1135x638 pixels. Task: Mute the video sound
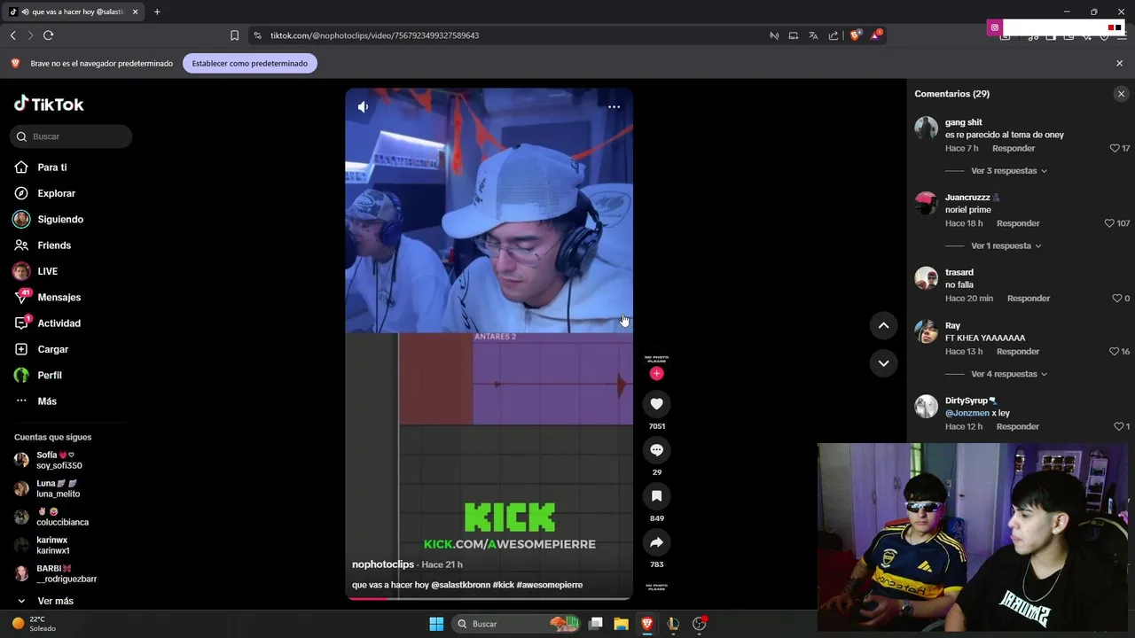(x=363, y=106)
